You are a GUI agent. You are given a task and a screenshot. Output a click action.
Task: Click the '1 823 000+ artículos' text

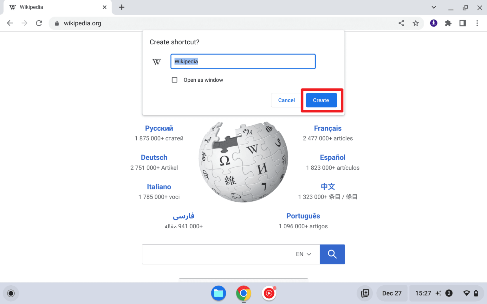(x=333, y=168)
